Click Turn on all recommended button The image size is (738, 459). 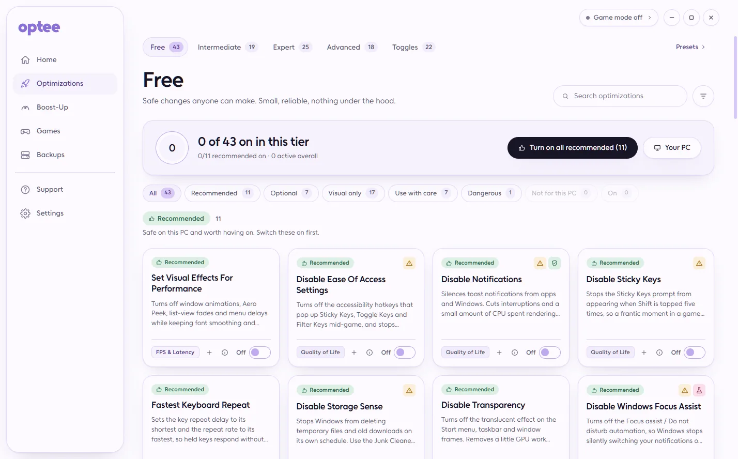coord(573,148)
